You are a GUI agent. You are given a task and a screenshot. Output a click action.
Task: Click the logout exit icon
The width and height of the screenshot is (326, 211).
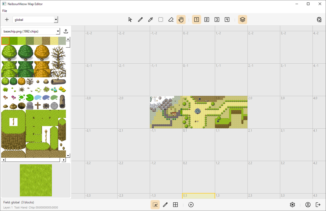(x=318, y=205)
